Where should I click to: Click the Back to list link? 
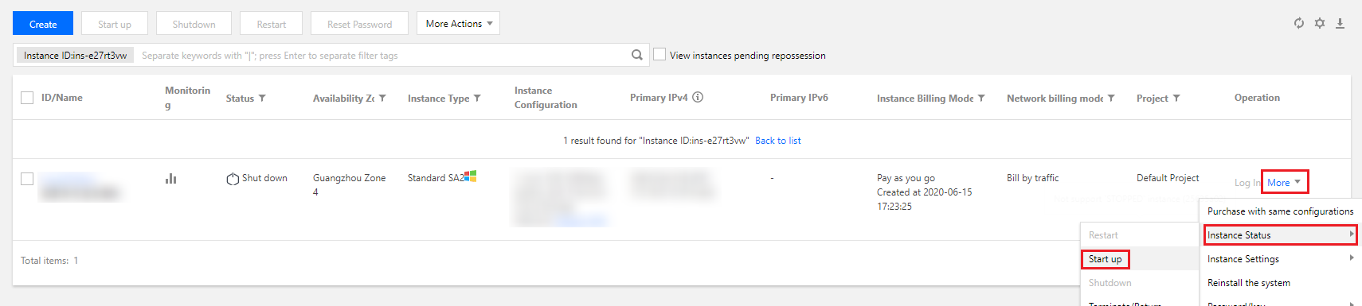click(x=778, y=141)
